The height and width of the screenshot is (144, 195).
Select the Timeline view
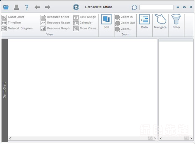(11, 23)
